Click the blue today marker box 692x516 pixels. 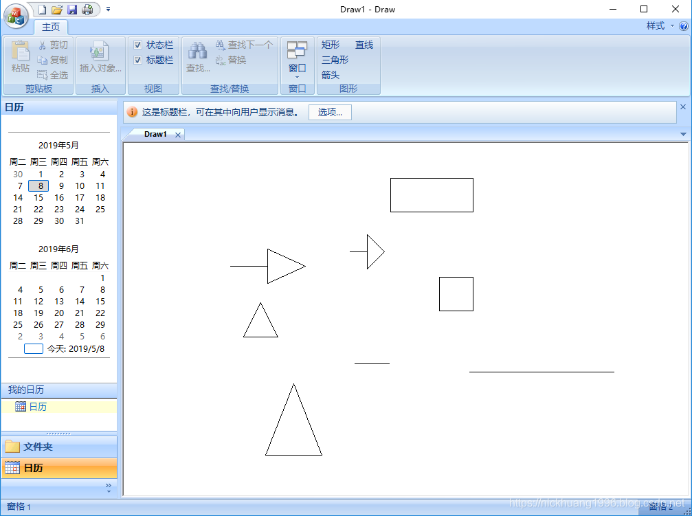coord(34,349)
